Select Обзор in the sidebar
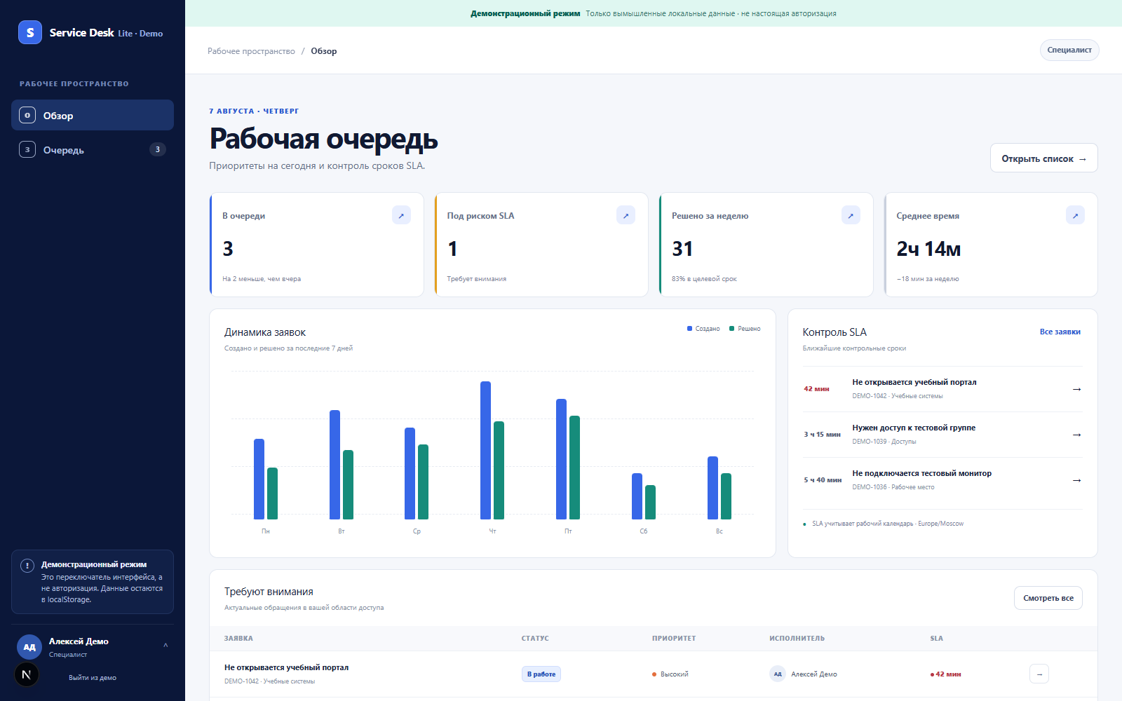 click(93, 115)
